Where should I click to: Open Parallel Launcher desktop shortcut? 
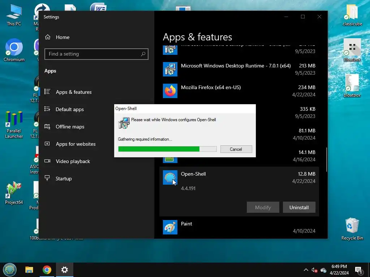click(x=14, y=125)
